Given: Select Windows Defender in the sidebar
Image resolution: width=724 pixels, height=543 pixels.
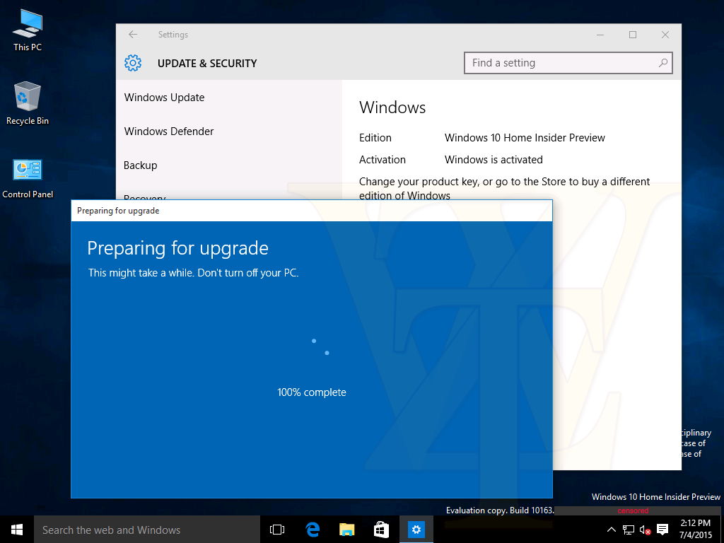Looking at the screenshot, I should click(169, 131).
